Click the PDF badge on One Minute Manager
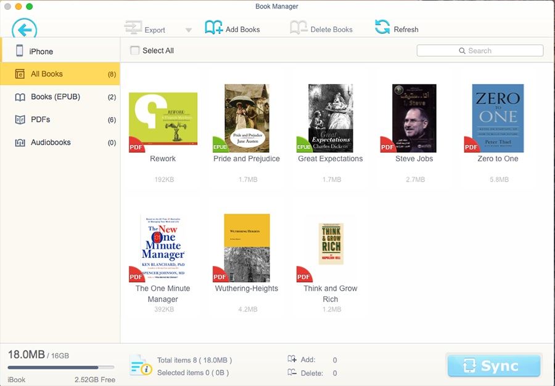The width and height of the screenshot is (555, 386). coord(136,275)
